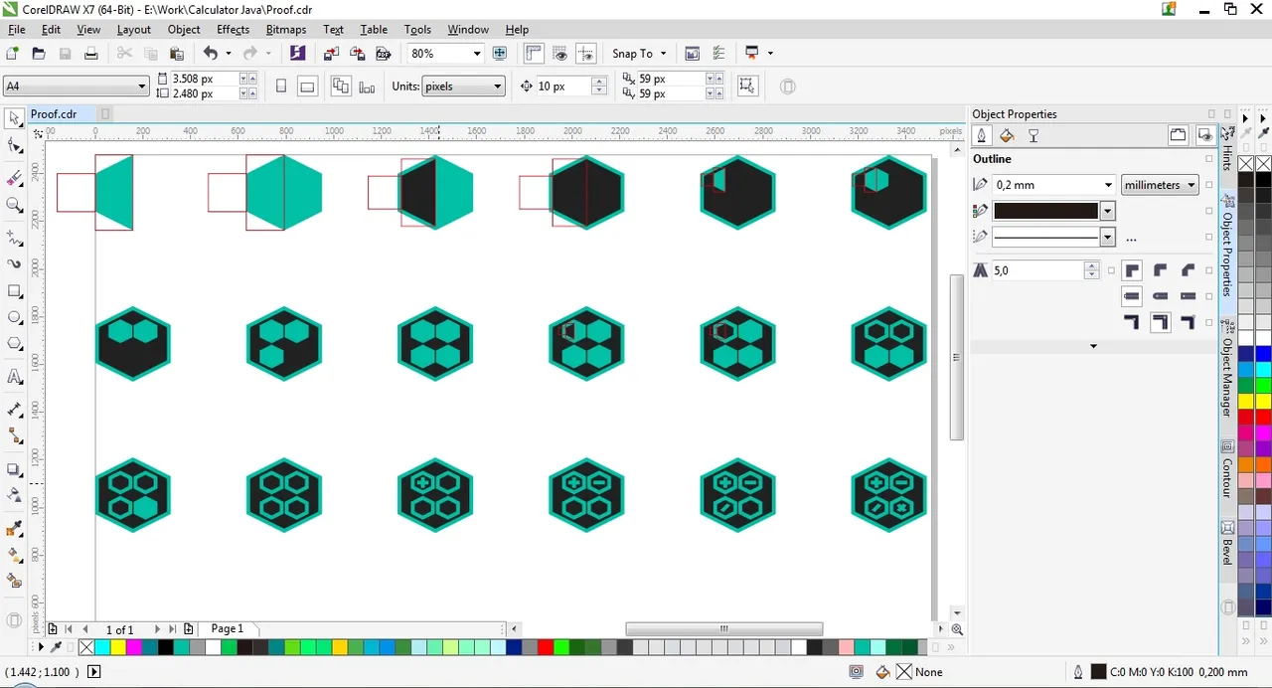This screenshot has width=1272, height=688.
Task: Import a file into document
Action: 331,54
